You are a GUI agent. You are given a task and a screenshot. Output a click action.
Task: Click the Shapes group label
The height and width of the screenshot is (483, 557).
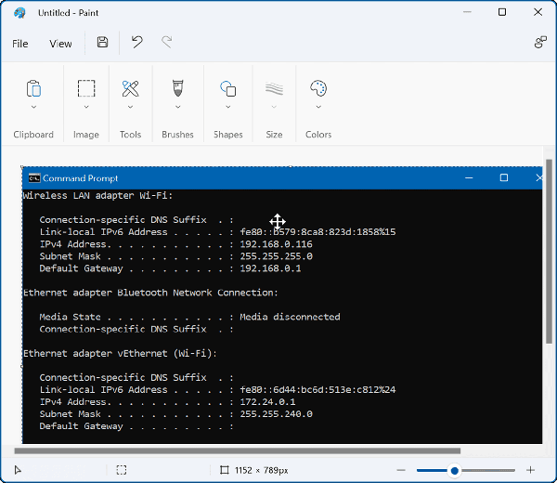(228, 135)
